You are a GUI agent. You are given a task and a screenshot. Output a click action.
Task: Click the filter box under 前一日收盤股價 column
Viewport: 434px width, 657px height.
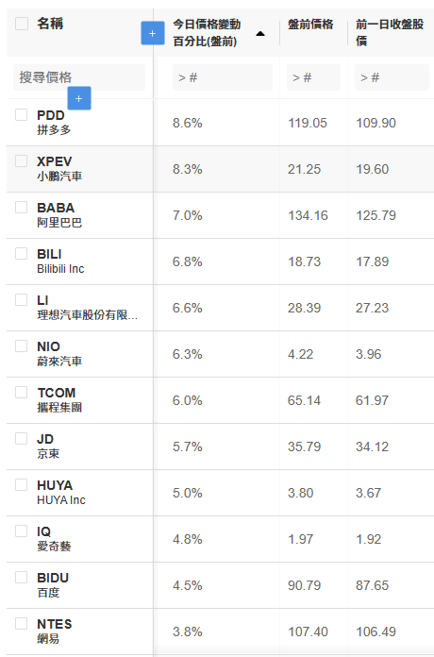392,77
